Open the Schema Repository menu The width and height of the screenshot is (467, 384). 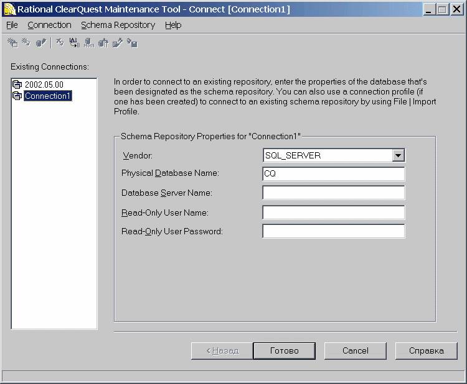coord(118,25)
